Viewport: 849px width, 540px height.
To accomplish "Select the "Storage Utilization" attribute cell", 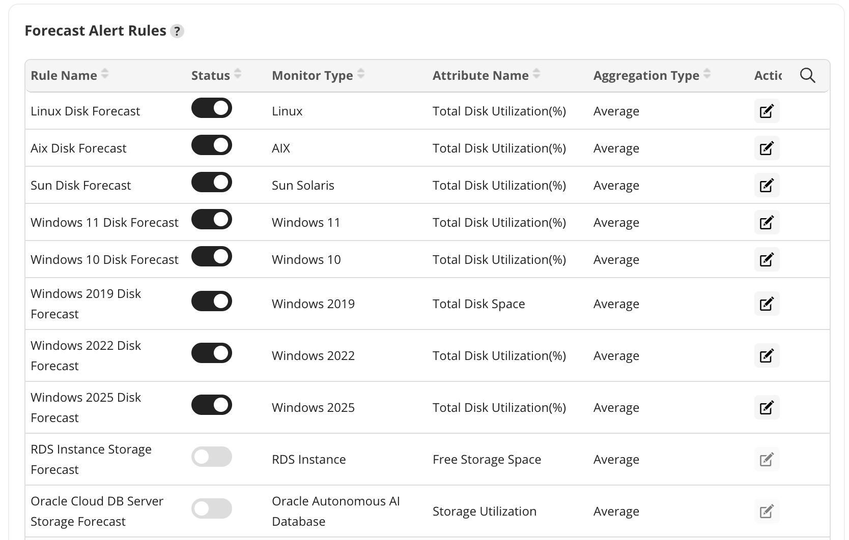I will 485,511.
